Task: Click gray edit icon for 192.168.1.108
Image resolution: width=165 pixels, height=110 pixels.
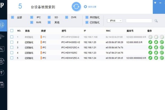Action: tap(150, 37)
